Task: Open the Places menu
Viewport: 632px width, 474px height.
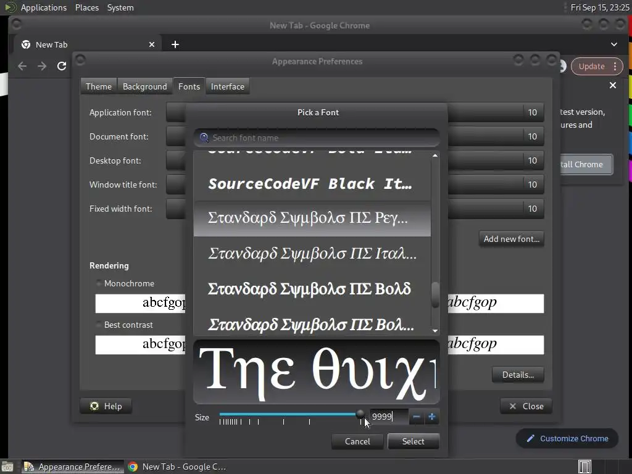Action: tap(86, 7)
